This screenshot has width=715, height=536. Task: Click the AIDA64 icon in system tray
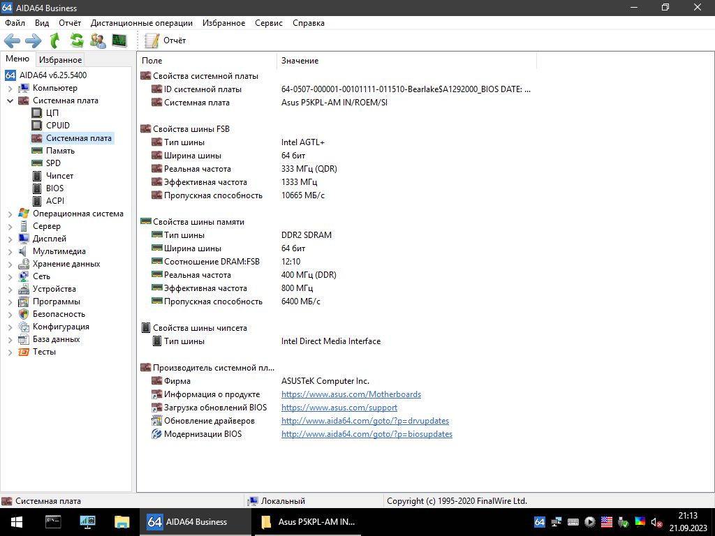coord(540,522)
